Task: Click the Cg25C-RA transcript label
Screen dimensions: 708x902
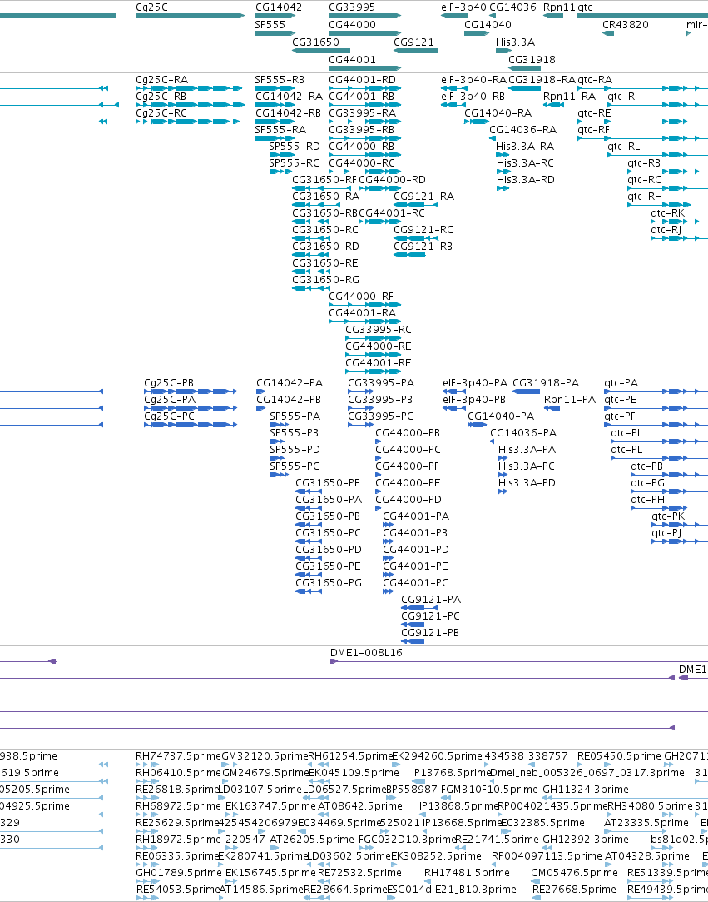Action: pyautogui.click(x=161, y=79)
